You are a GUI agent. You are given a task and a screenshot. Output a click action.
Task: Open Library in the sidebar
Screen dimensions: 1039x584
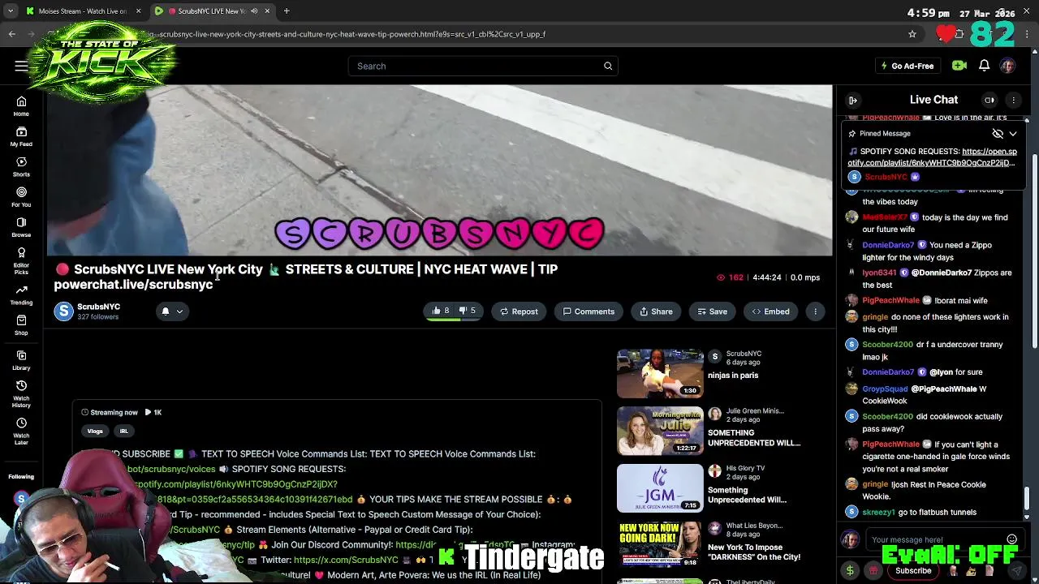[21, 360]
